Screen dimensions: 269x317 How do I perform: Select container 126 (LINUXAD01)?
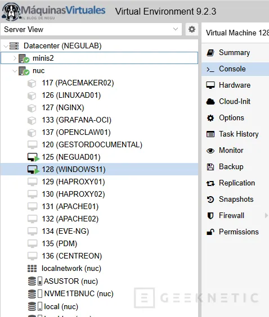tap(71, 96)
